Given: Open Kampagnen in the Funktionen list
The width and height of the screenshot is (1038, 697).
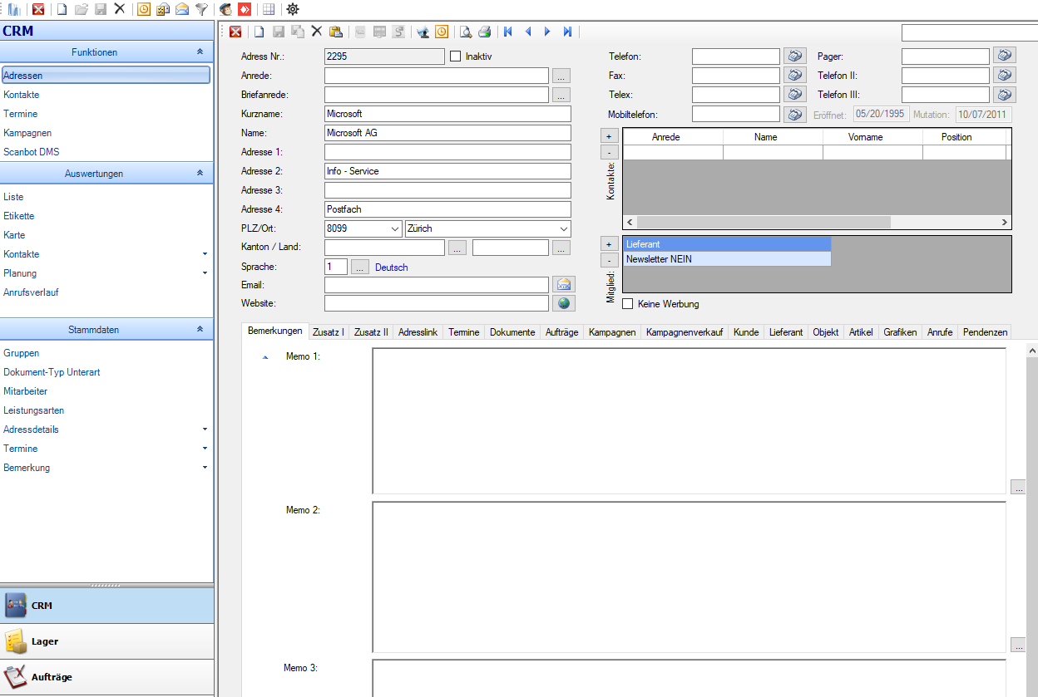Looking at the screenshot, I should click(27, 133).
